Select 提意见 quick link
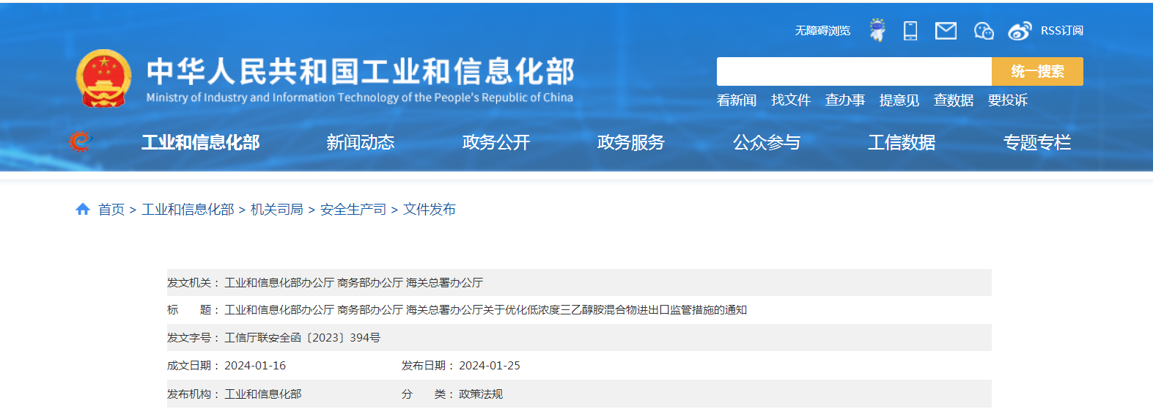Screen dimensions: 1153x420 click(x=899, y=100)
